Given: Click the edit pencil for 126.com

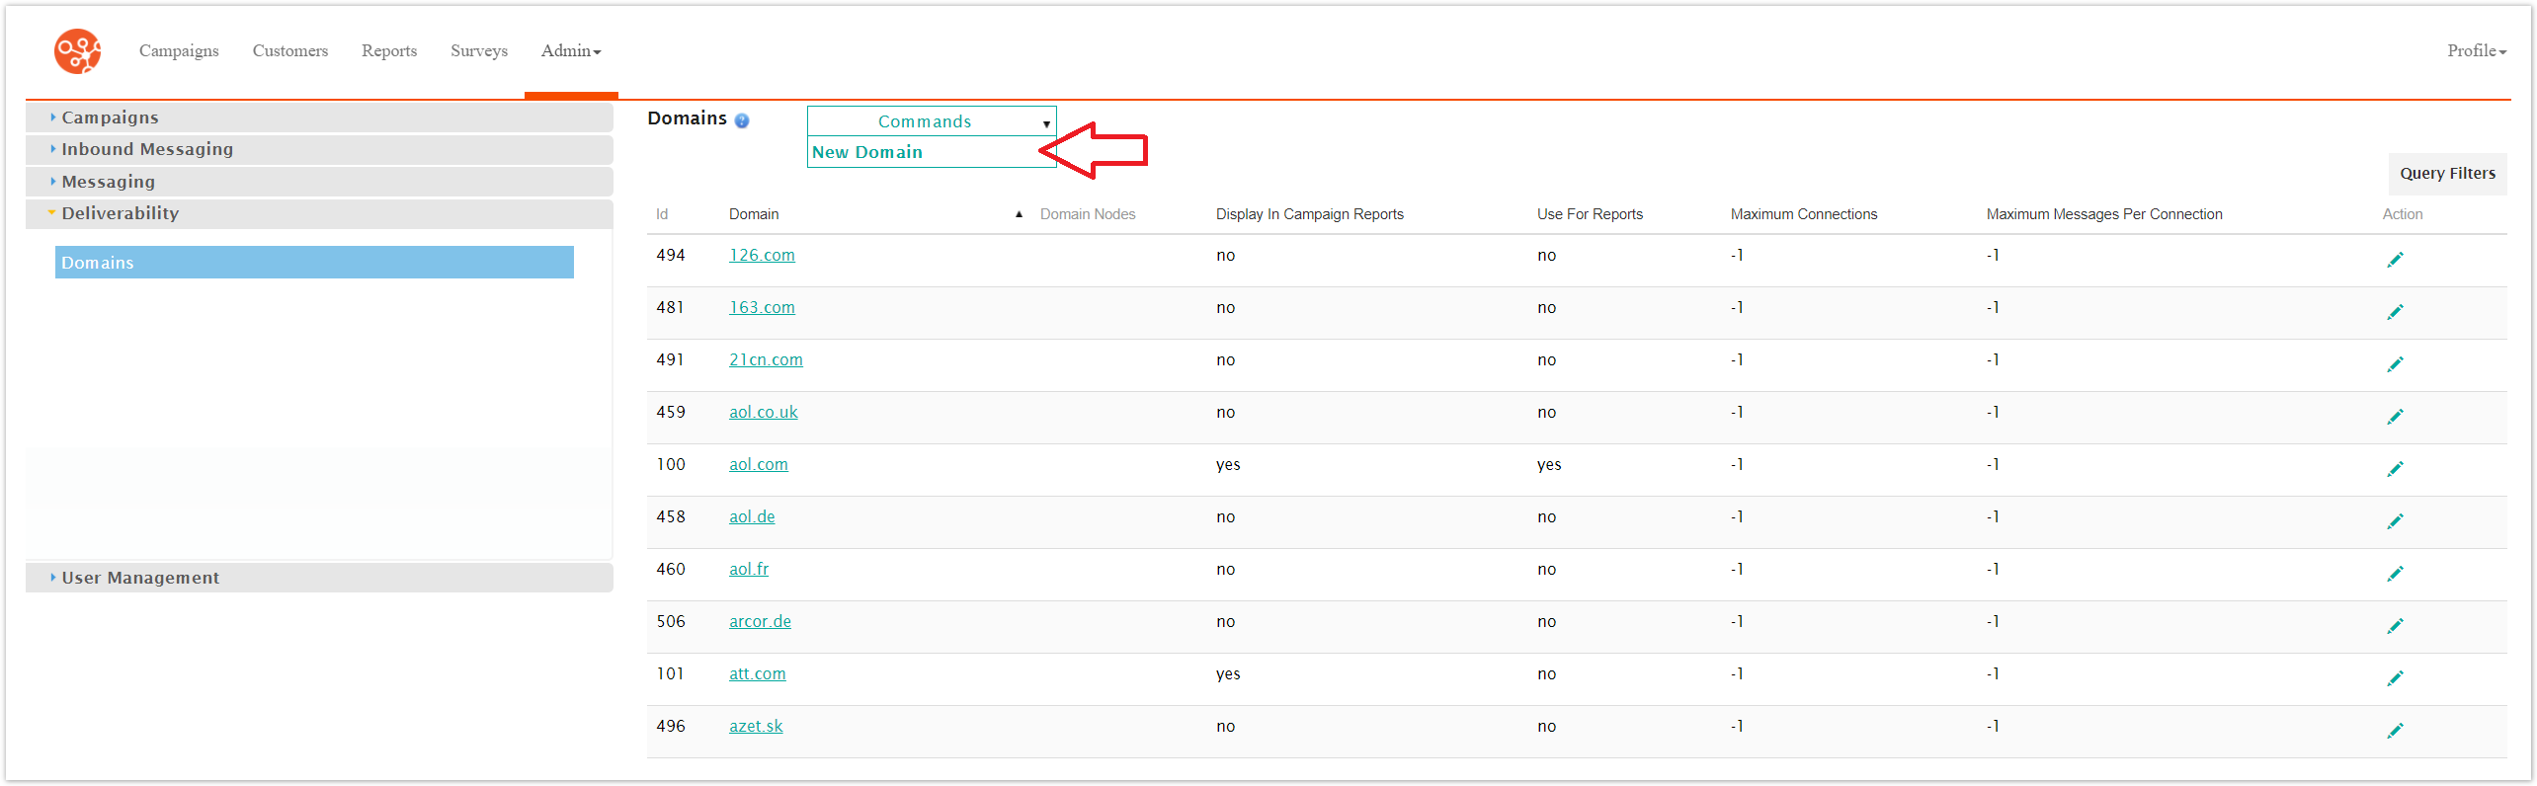Looking at the screenshot, I should pyautogui.click(x=2395, y=260).
